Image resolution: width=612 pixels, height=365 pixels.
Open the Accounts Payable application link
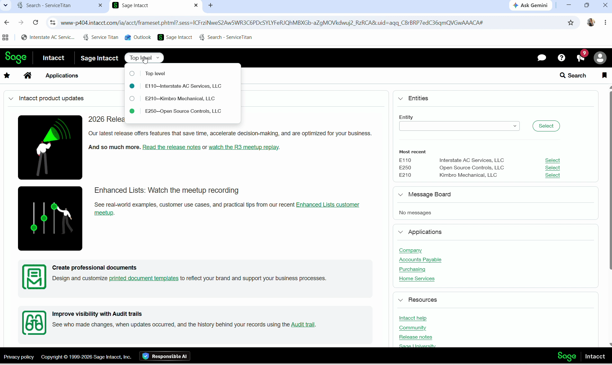pyautogui.click(x=420, y=260)
